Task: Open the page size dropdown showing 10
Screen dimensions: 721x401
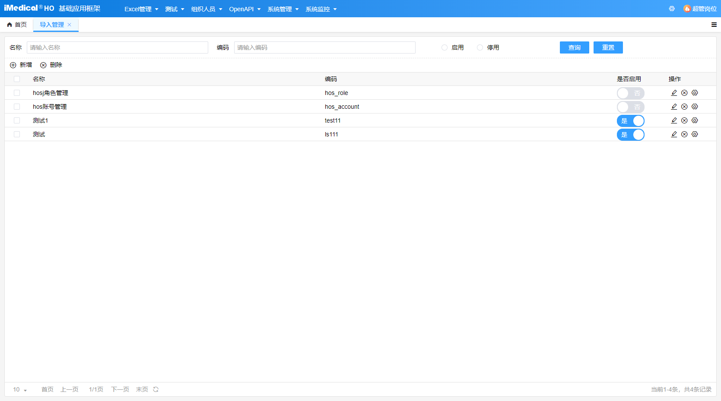Action: click(20, 389)
